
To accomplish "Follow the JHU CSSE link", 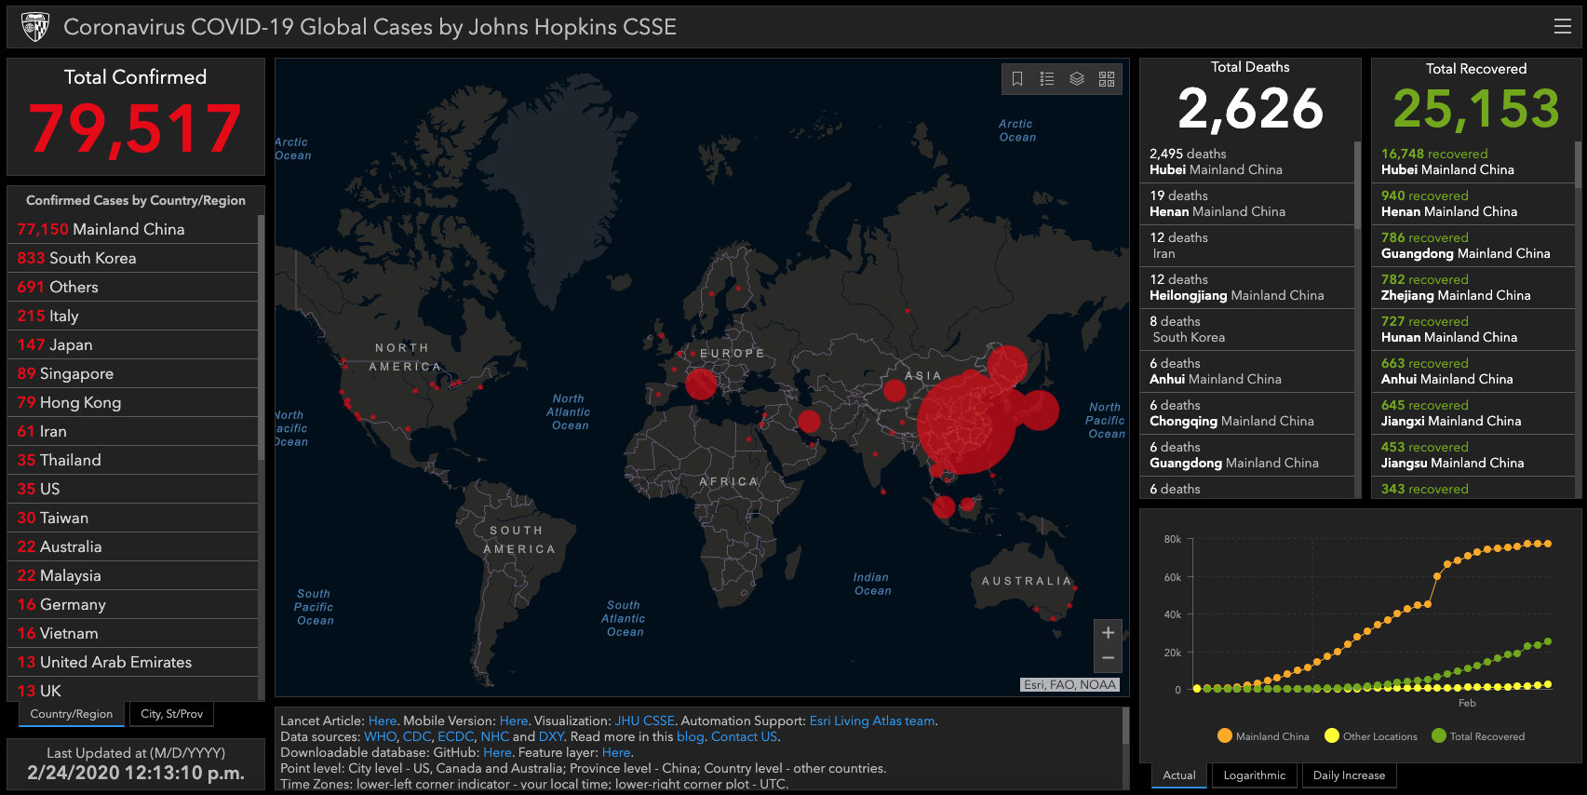I will pyautogui.click(x=645, y=721).
